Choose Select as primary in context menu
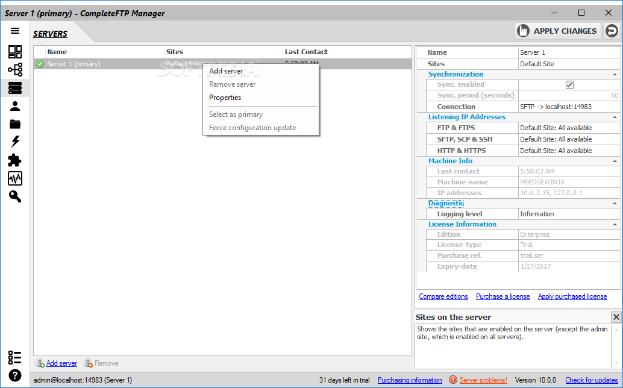 (261, 114)
